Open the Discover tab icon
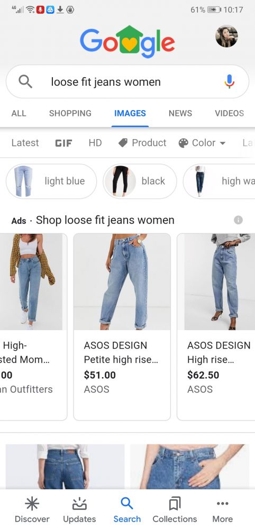 pos(32,504)
